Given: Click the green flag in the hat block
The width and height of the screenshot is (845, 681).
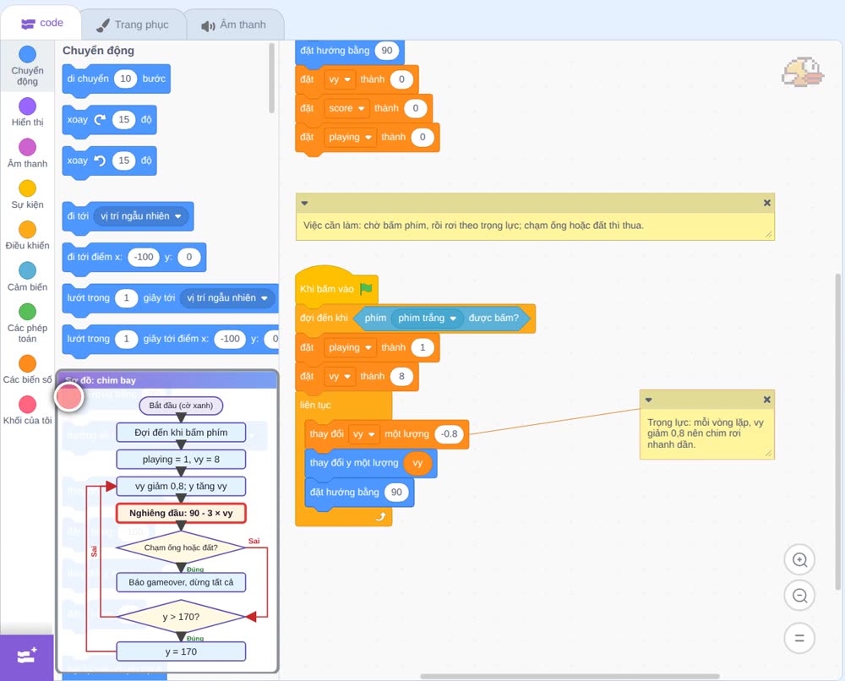Looking at the screenshot, I should pos(367,289).
